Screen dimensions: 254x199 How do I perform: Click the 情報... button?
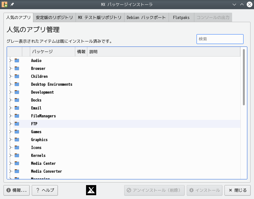tap(17, 190)
